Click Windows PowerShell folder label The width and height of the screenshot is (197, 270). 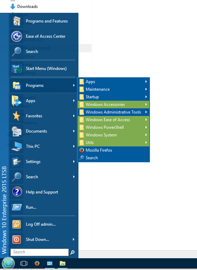point(105,127)
